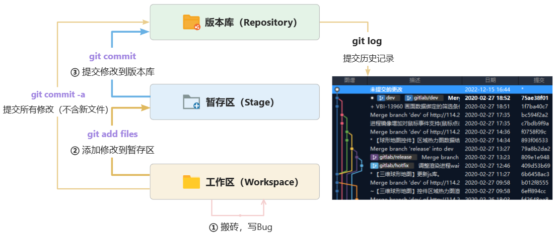Click the 版本库 (Repository) box
The height and width of the screenshot is (236, 558).
tap(235, 23)
